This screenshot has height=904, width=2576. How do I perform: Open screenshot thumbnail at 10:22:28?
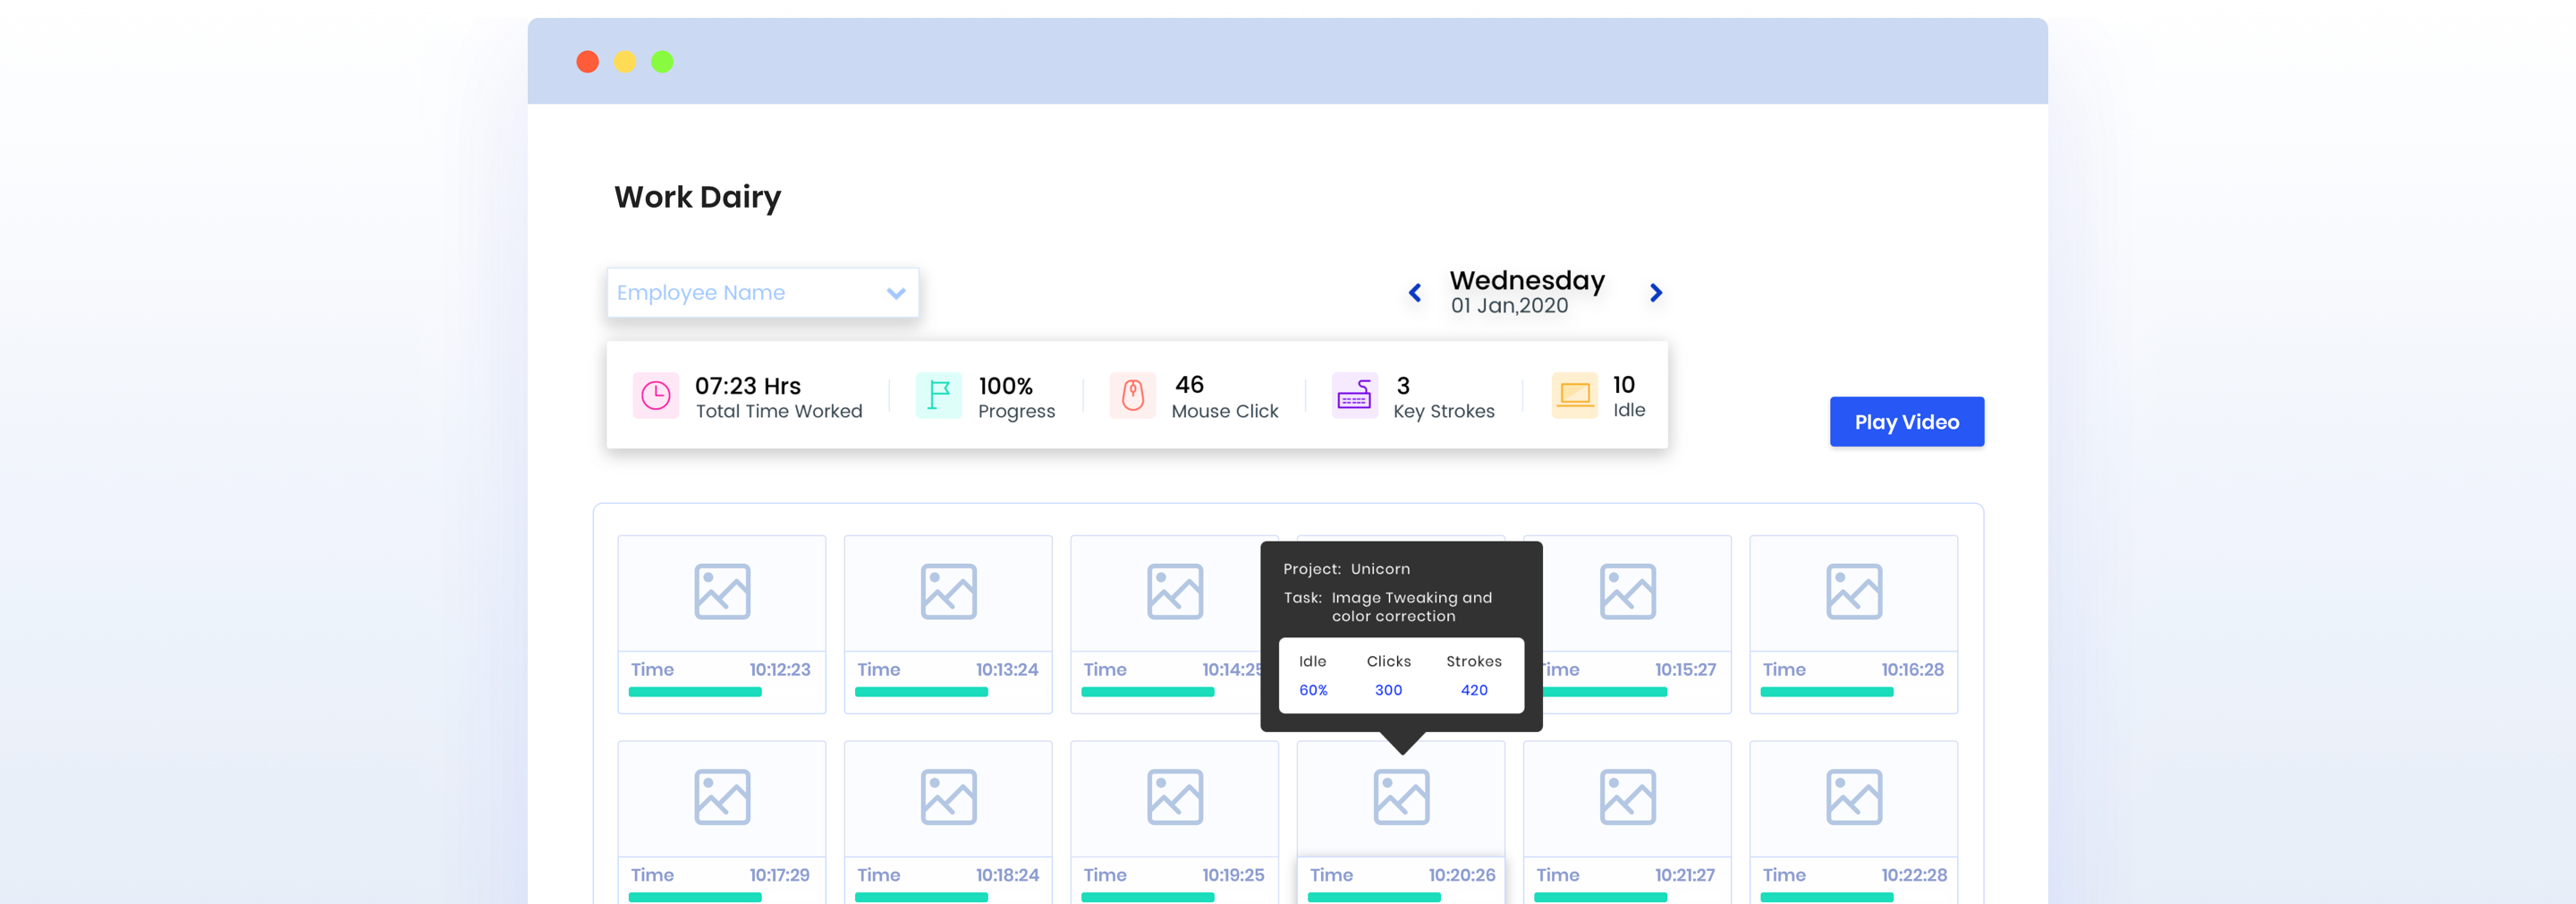coord(1854,797)
